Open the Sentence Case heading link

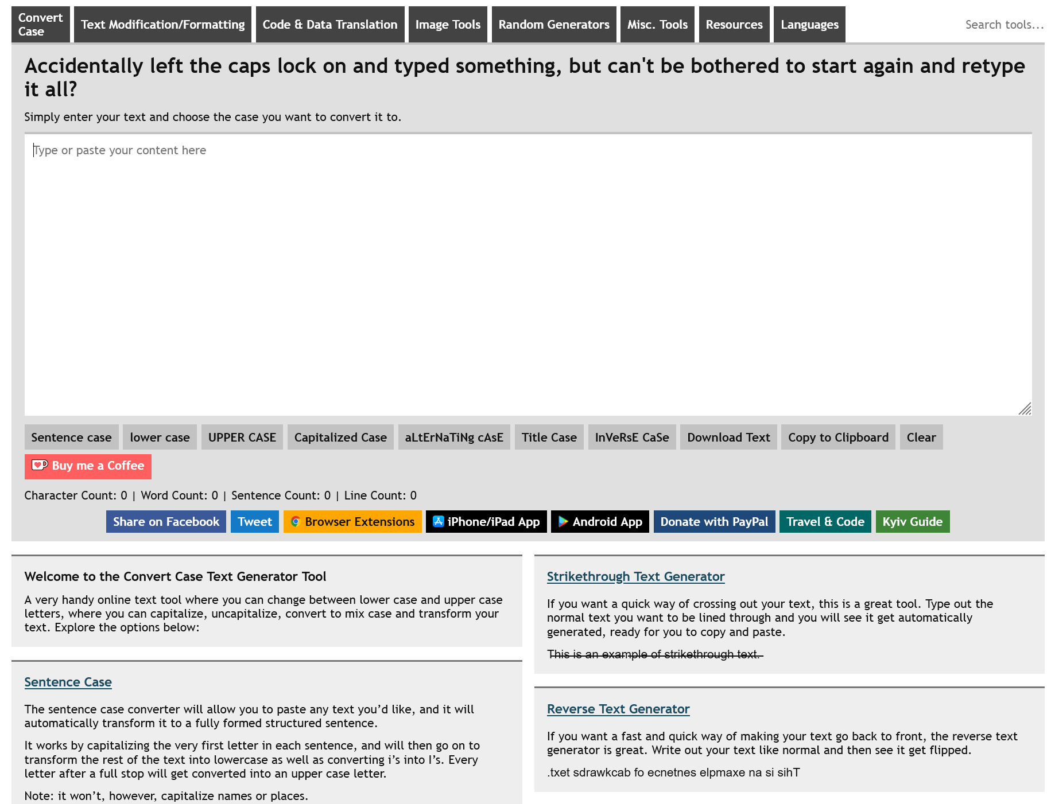coord(68,682)
